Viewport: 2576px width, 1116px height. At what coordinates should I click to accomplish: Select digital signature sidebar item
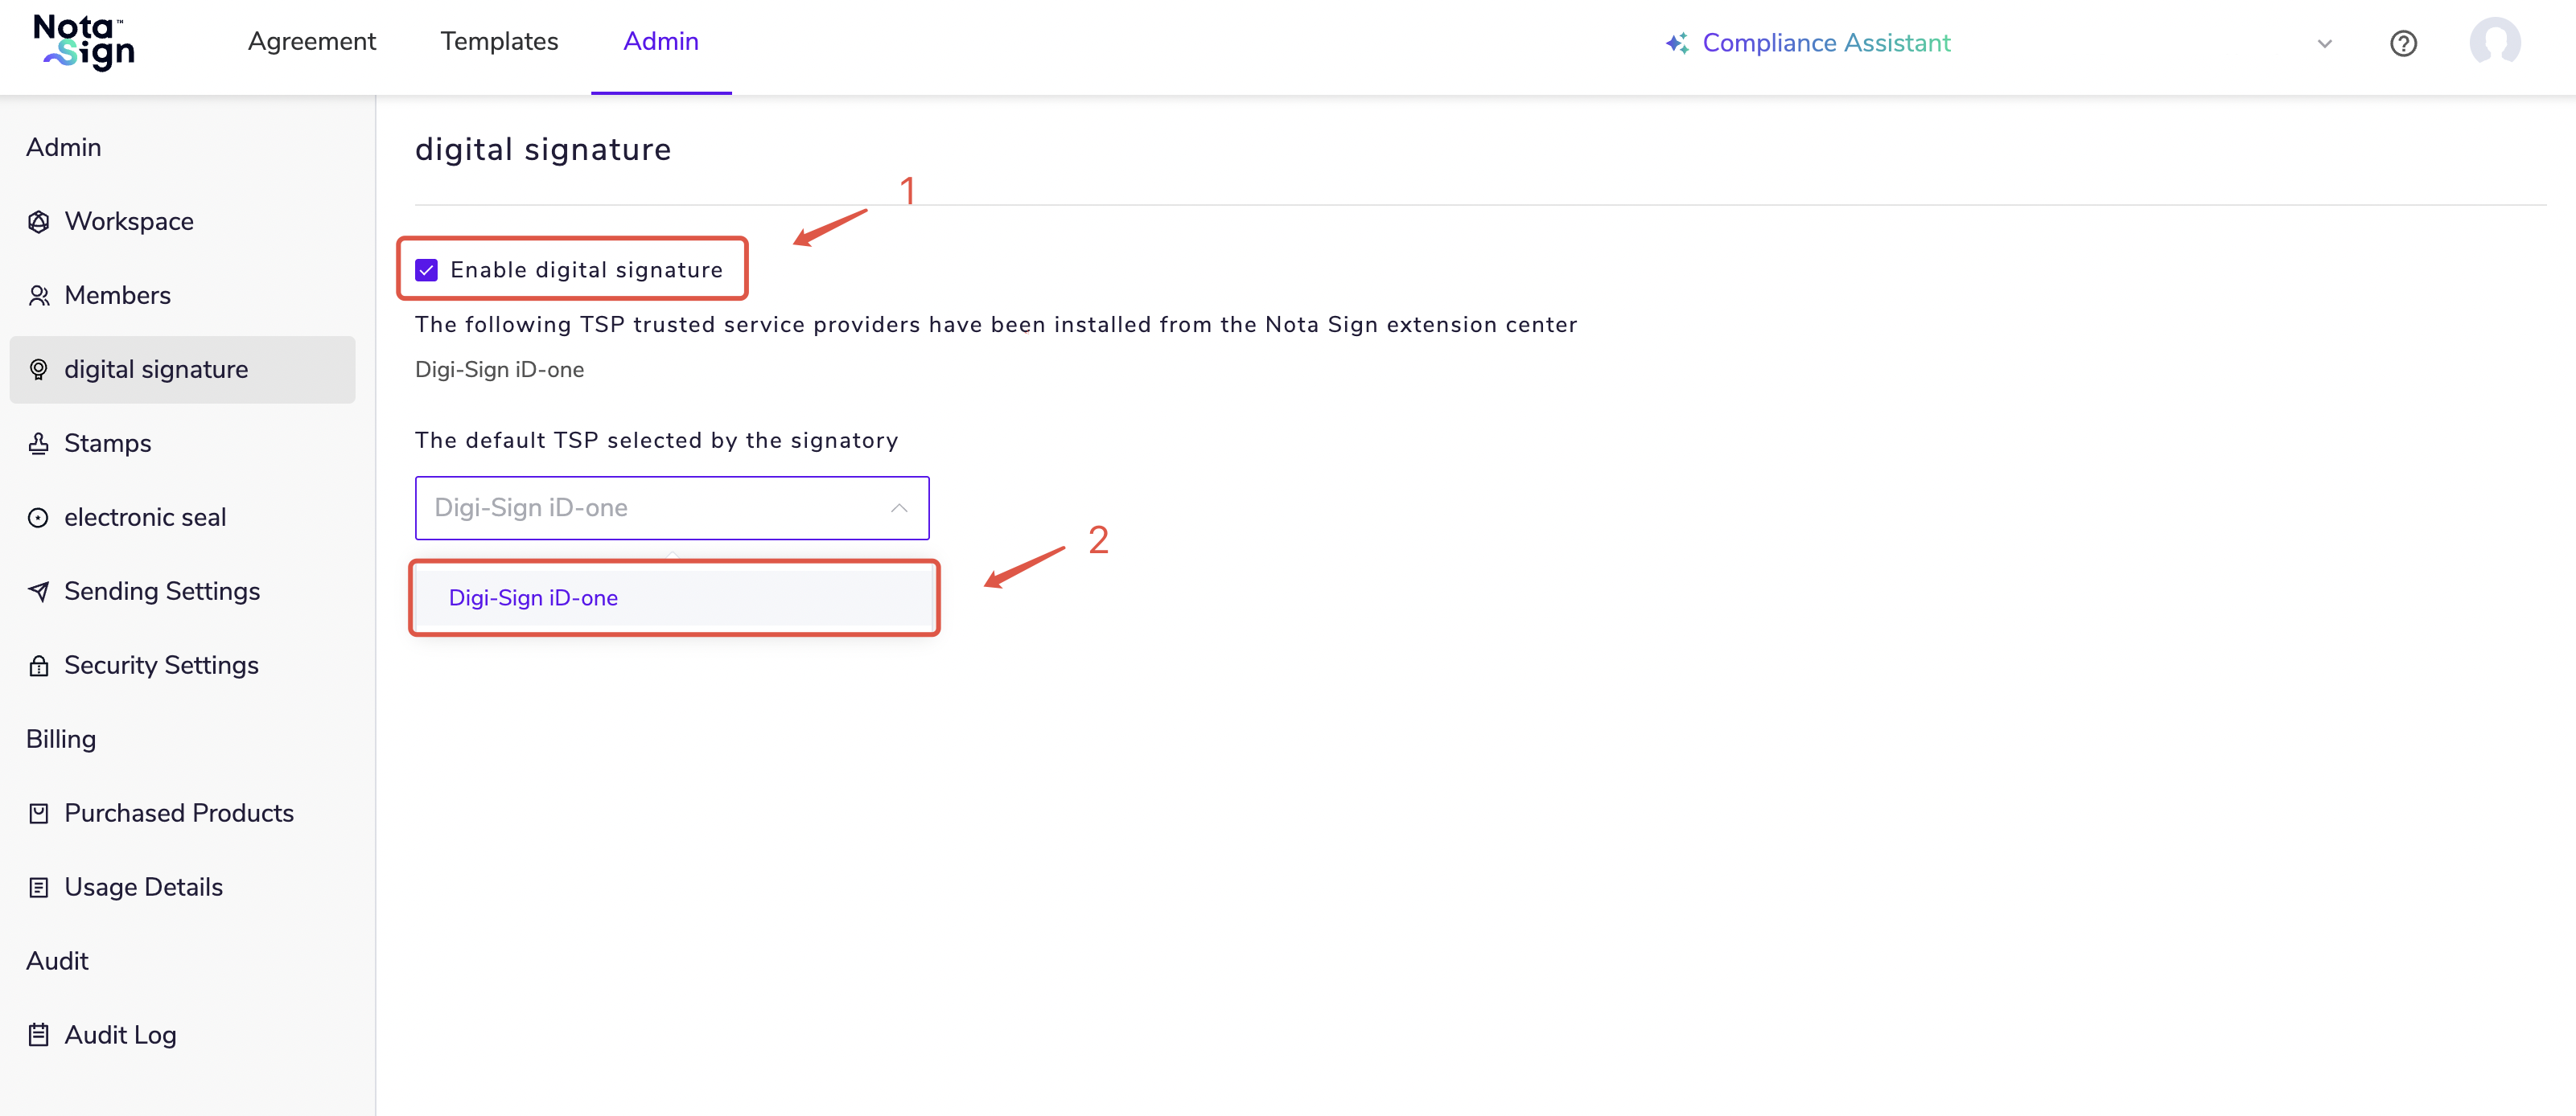tap(156, 370)
